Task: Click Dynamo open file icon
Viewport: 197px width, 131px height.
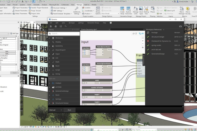Action: [x=56, y=26]
